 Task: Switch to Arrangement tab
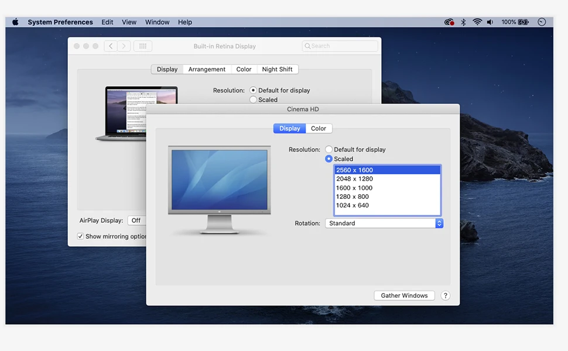coord(207,69)
